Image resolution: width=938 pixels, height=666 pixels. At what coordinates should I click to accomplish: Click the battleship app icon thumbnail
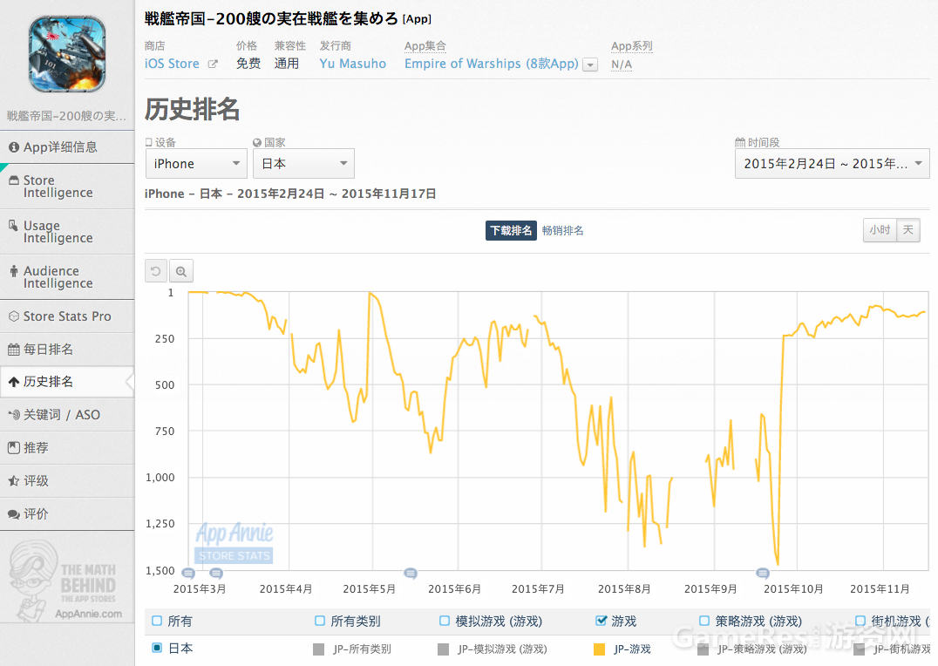pos(67,54)
